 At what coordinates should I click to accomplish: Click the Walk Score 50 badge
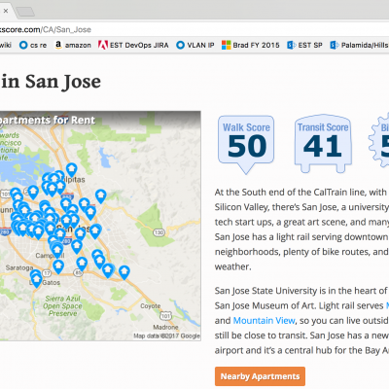click(x=246, y=144)
